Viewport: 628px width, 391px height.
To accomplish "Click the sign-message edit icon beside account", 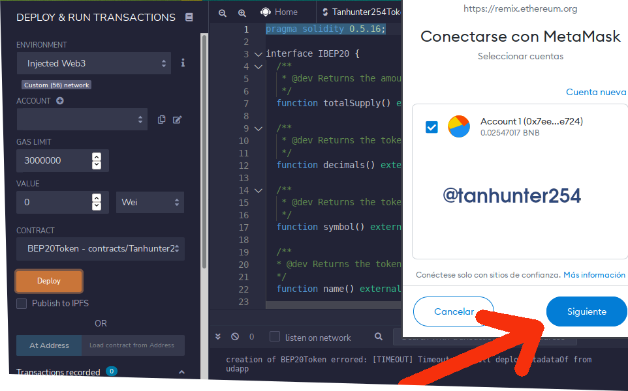I will [x=177, y=119].
